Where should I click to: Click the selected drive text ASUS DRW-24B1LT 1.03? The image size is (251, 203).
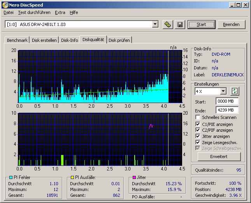click(x=43, y=24)
